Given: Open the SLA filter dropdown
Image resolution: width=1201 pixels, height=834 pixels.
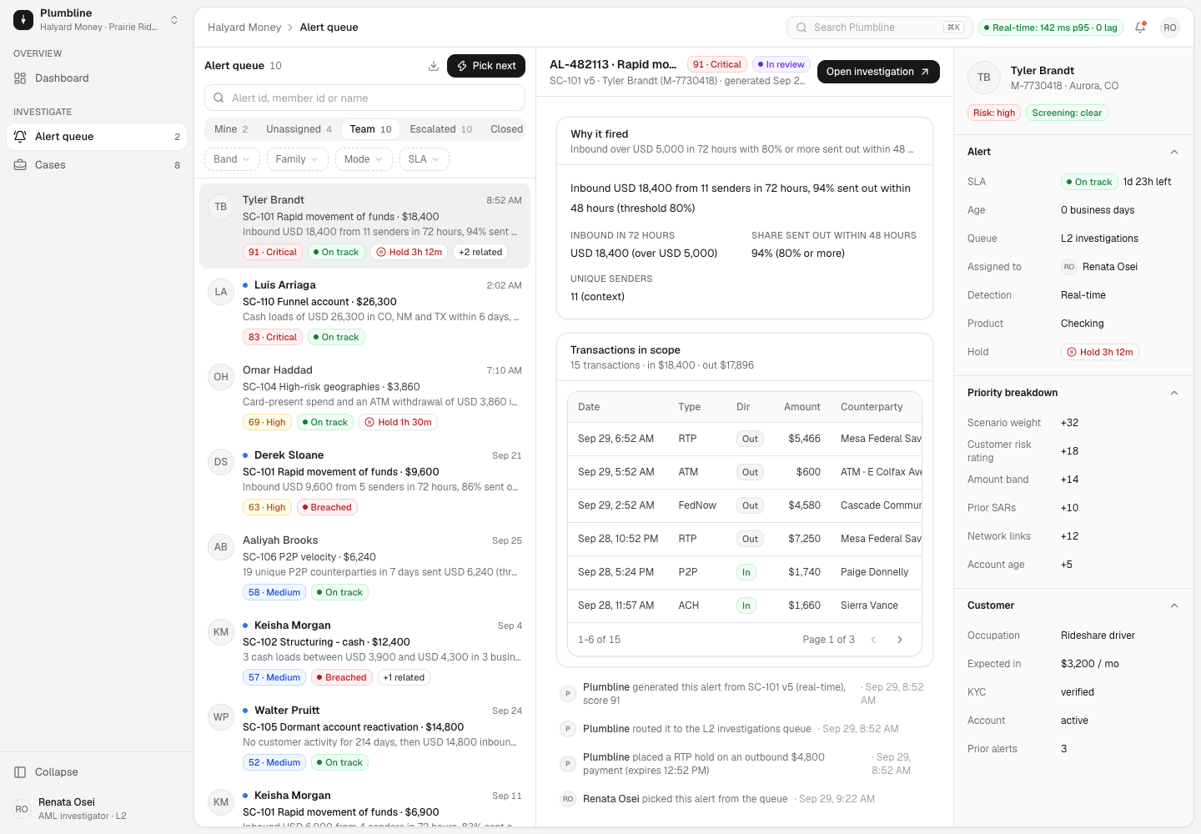Looking at the screenshot, I should pyautogui.click(x=424, y=159).
